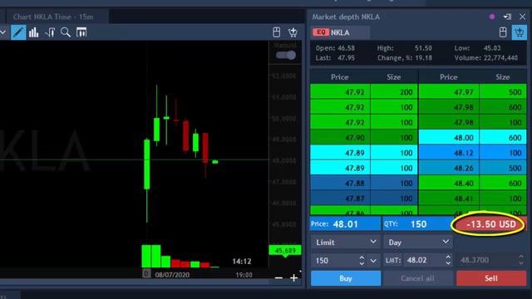Zoom out chart with minus button
Image resolution: width=532 pixels, height=299 pixels.
click(278, 278)
